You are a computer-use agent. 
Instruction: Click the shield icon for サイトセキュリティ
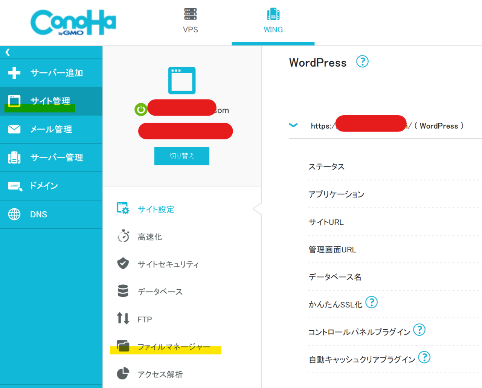click(123, 263)
